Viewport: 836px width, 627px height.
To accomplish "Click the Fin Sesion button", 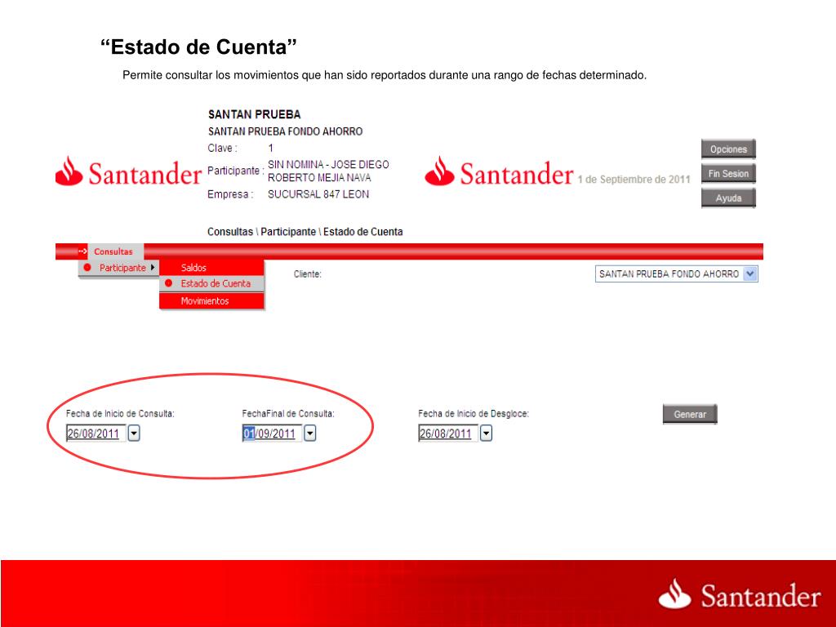I will click(x=728, y=173).
